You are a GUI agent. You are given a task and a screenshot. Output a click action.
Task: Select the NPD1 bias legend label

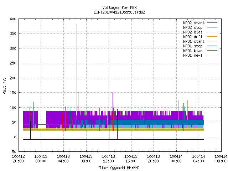(193, 51)
